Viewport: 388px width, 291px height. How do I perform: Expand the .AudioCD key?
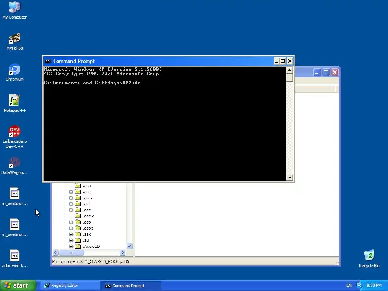pos(71,246)
